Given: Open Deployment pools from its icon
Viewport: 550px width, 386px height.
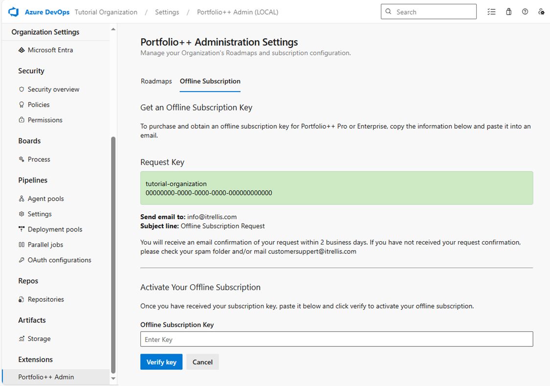Looking at the screenshot, I should (x=22, y=229).
